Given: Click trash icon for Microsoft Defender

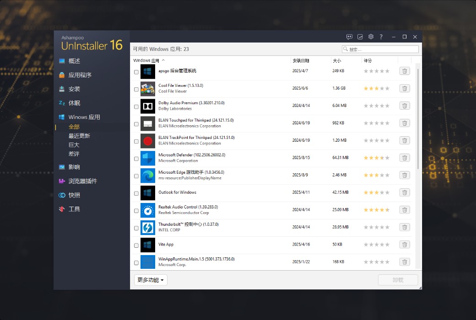Looking at the screenshot, I should tap(404, 158).
